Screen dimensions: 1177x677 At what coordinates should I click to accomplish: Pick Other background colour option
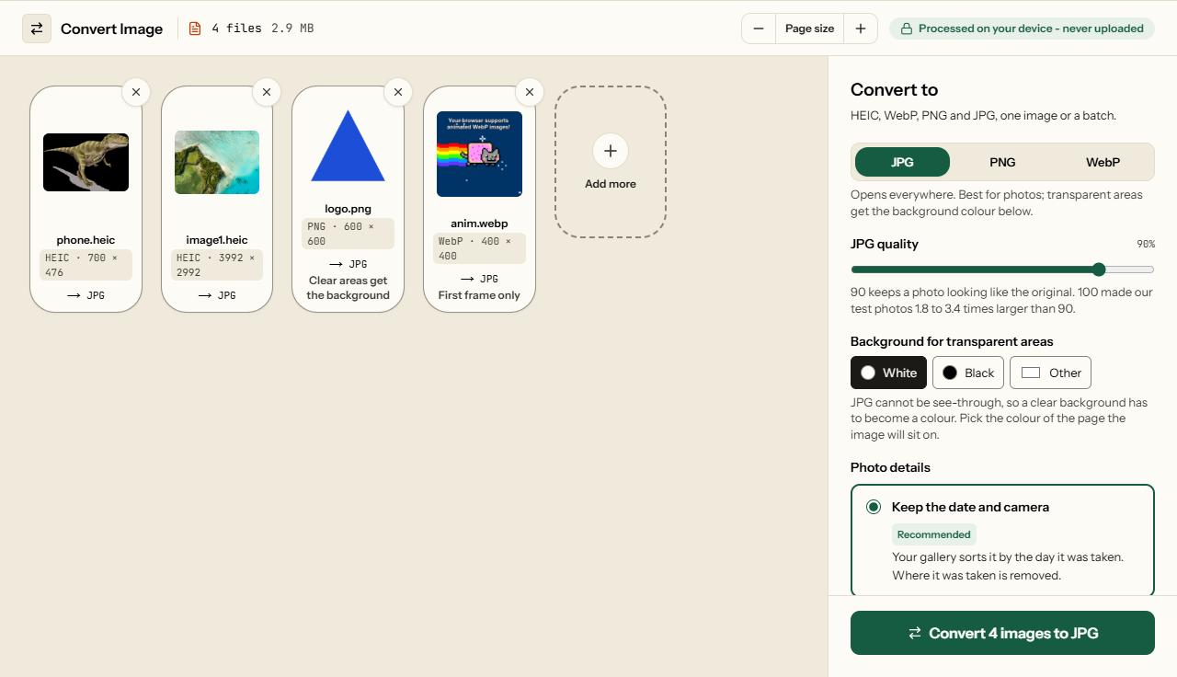pyautogui.click(x=1050, y=373)
